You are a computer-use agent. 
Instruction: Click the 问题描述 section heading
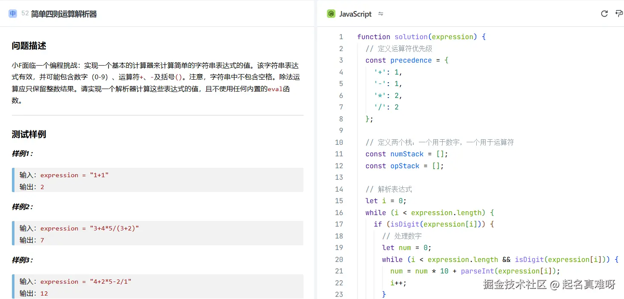[29, 46]
